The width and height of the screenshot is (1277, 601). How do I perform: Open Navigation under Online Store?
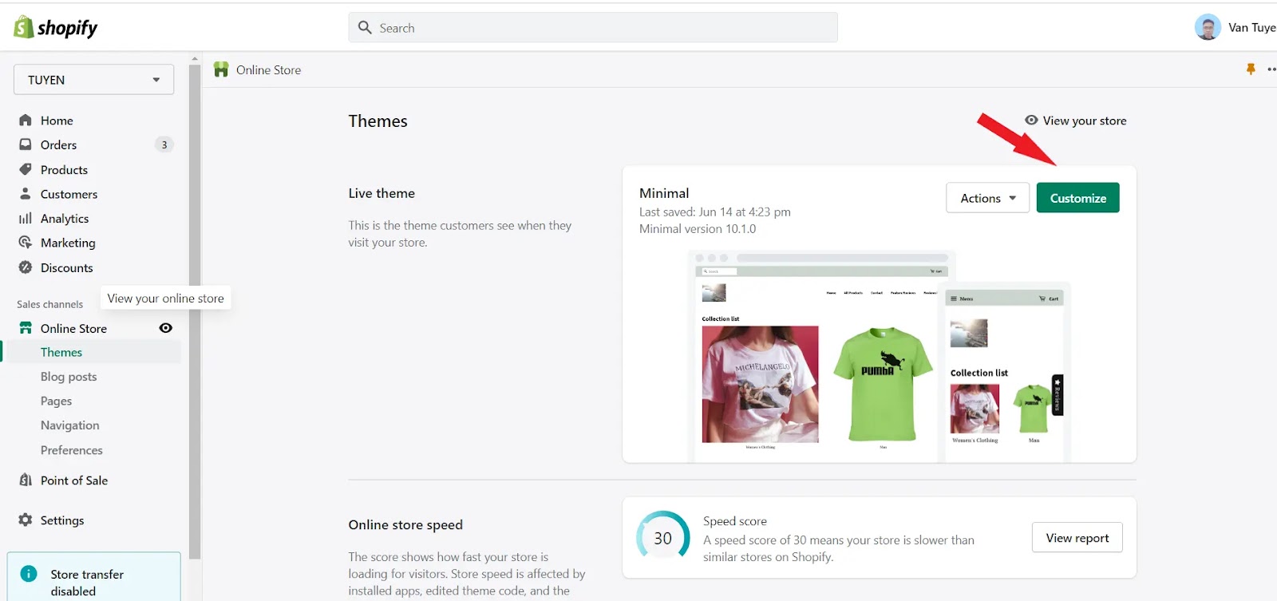pos(69,425)
